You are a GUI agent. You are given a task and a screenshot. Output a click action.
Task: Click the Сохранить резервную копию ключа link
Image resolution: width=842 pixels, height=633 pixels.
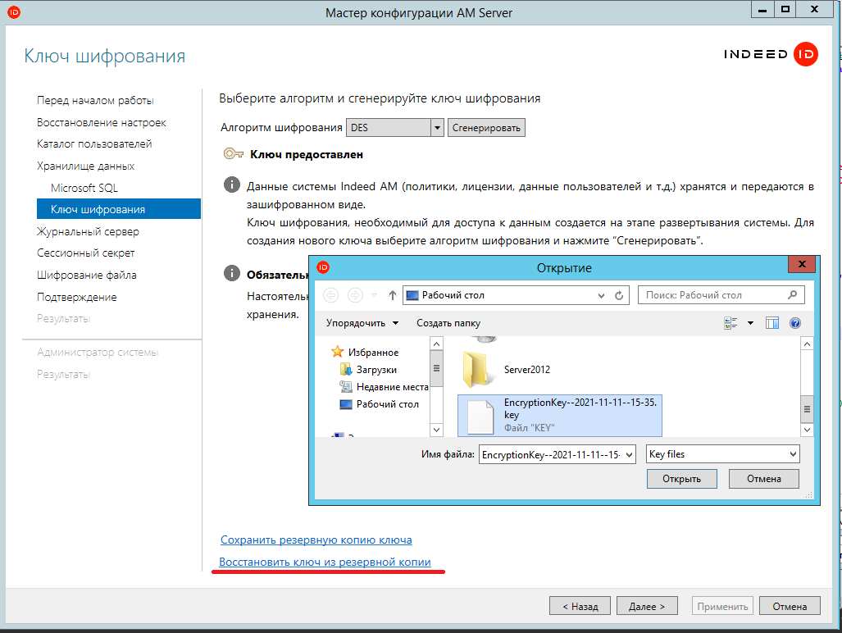(316, 540)
